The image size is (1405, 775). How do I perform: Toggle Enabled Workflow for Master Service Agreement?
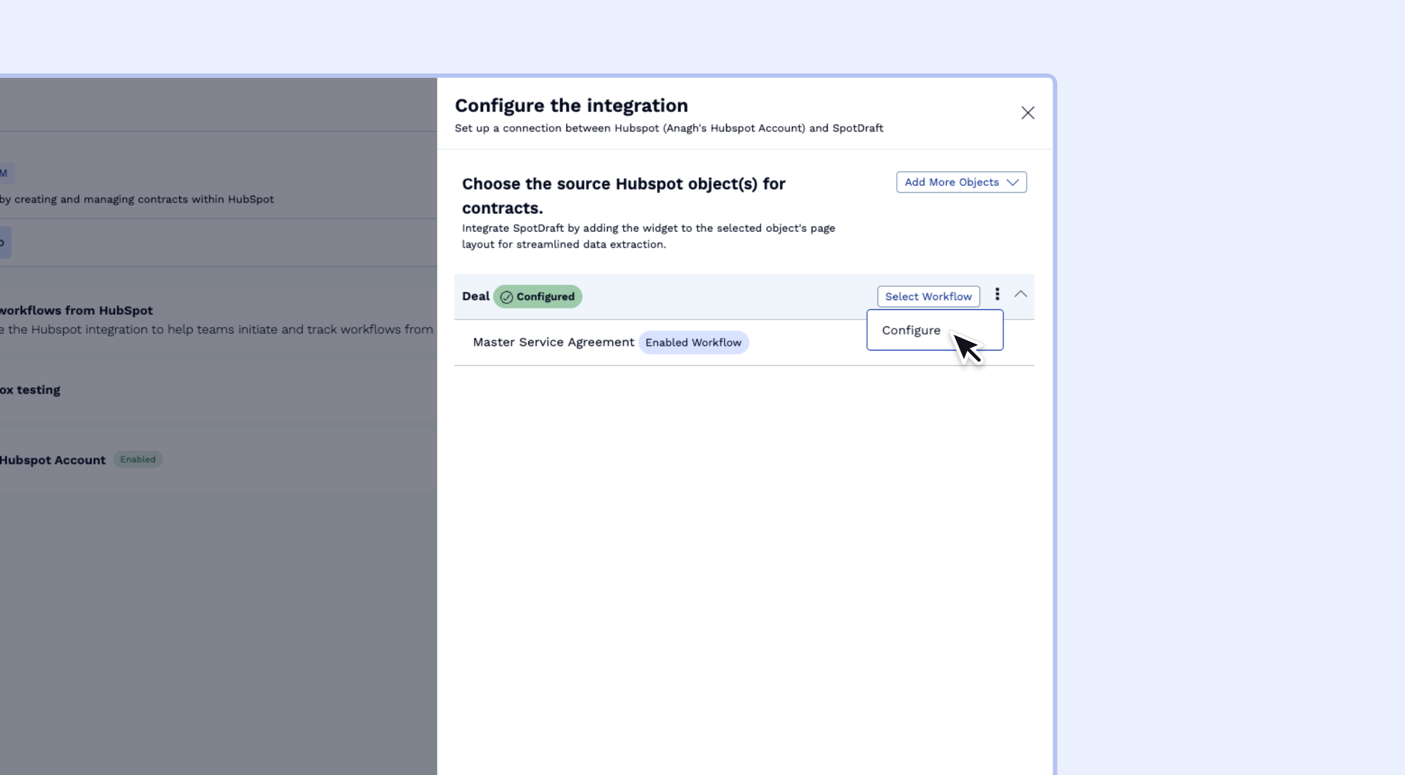click(693, 342)
